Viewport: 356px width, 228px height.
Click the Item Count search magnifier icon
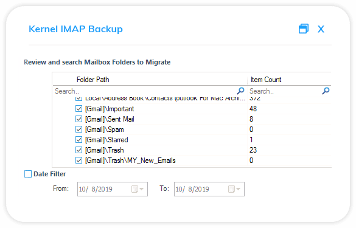click(x=326, y=91)
